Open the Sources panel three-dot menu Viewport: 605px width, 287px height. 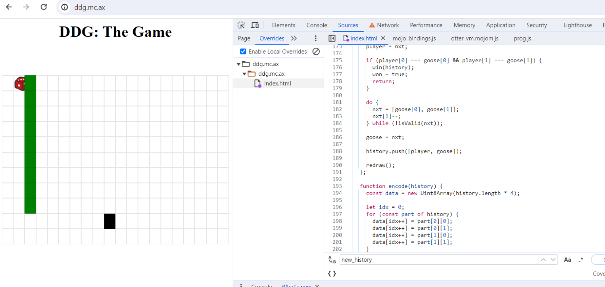316,38
